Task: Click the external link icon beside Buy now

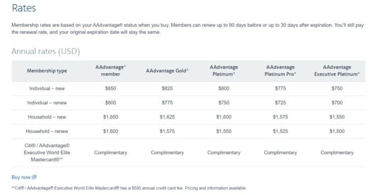Action: [x=34, y=177]
